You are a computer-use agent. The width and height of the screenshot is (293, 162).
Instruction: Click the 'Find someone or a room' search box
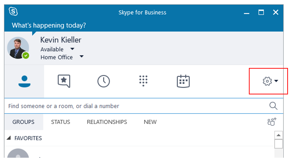coord(136,106)
